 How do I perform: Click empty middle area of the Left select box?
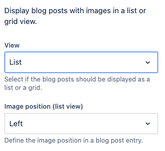[x=83, y=123]
